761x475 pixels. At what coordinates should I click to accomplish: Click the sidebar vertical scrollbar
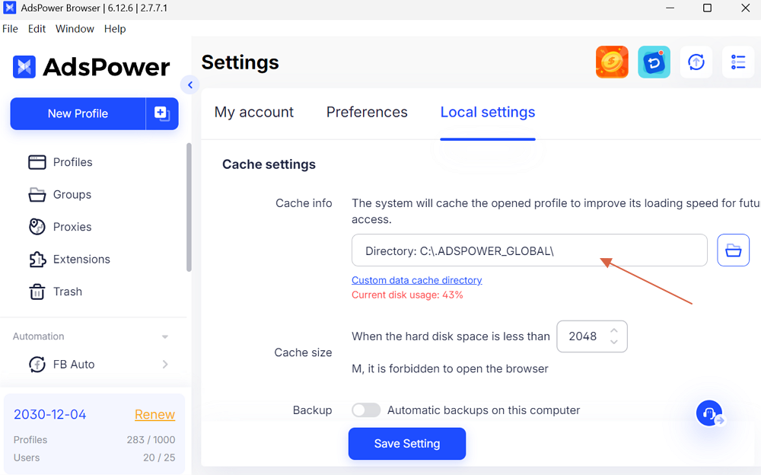coord(189,207)
